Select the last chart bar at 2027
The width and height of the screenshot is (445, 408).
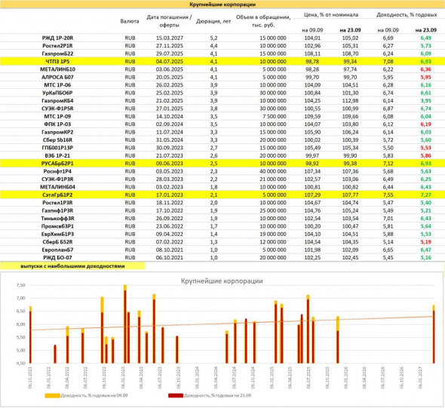tap(434, 335)
